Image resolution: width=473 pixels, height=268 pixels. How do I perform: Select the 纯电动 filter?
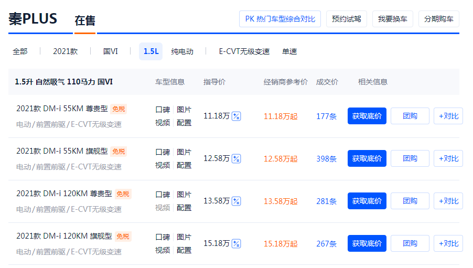[182, 51]
